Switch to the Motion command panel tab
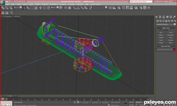Image resolution: width=177 pixels, height=106 pixels. (167, 17)
